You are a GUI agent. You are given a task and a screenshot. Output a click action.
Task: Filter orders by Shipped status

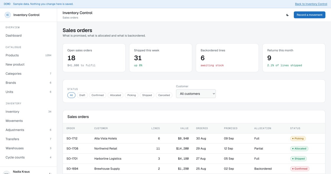click(147, 95)
